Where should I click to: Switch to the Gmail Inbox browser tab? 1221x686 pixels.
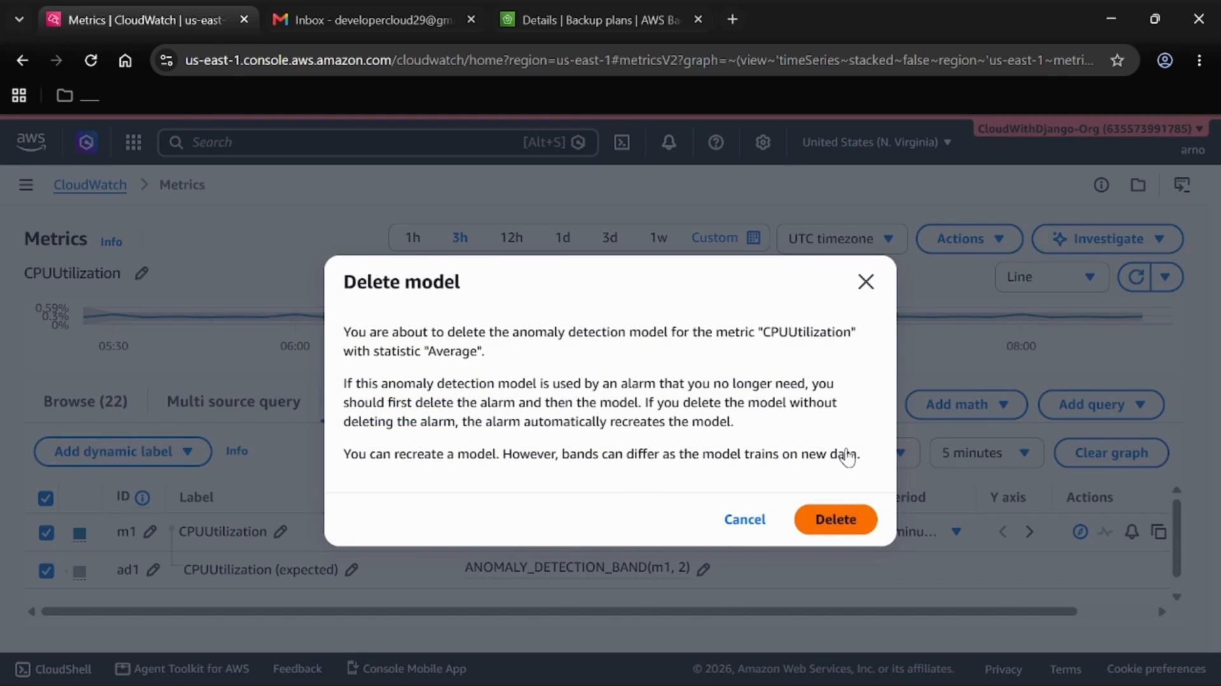click(x=373, y=20)
